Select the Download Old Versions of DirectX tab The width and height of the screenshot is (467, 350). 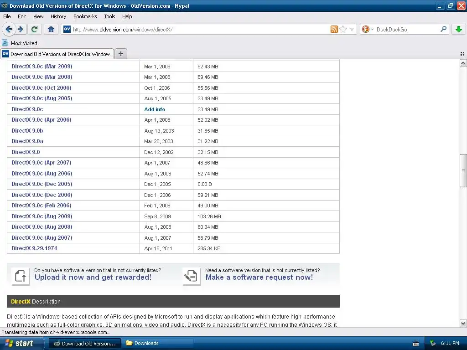[x=57, y=54]
